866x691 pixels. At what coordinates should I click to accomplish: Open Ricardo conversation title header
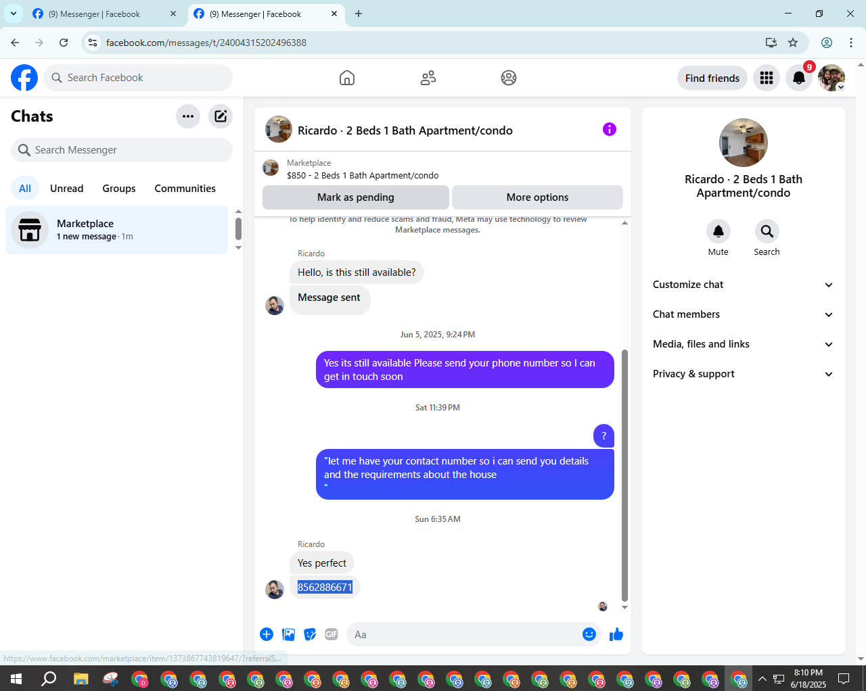[405, 130]
